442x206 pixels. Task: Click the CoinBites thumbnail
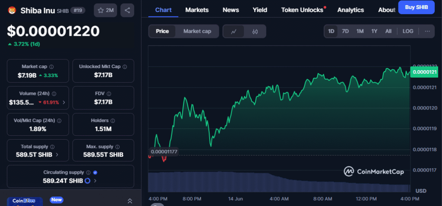25,202
